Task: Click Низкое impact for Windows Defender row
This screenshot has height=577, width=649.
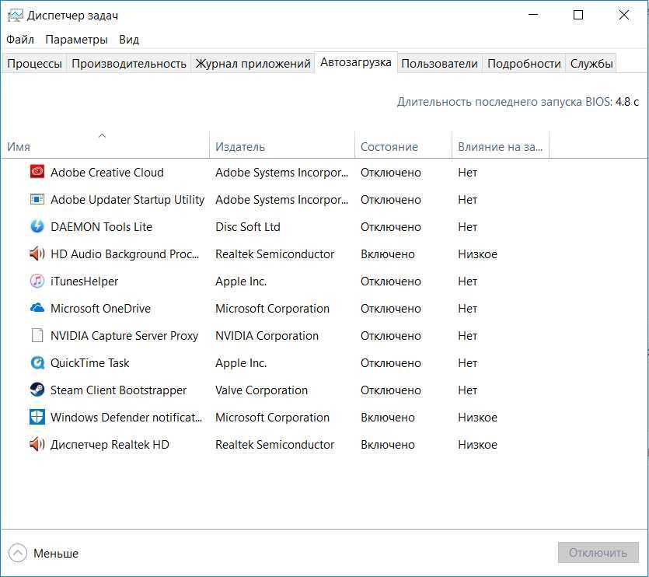Action: (x=478, y=417)
